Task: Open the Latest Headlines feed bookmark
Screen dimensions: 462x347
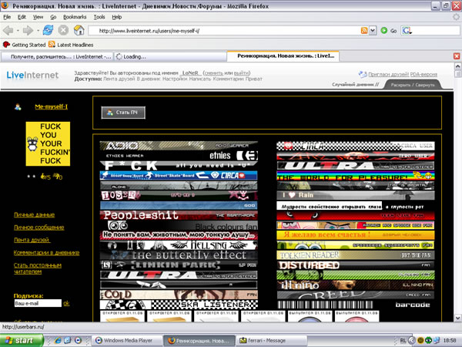Action: 71,45
